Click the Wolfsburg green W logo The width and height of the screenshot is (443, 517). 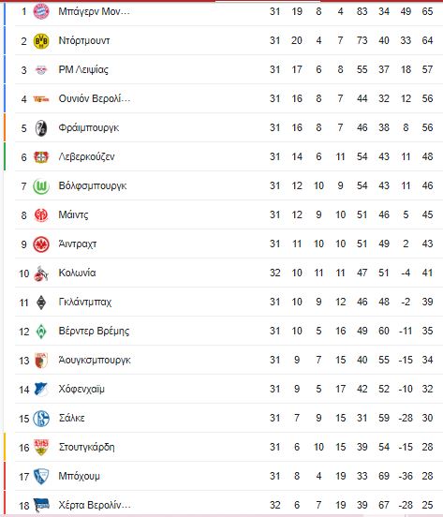(x=41, y=186)
